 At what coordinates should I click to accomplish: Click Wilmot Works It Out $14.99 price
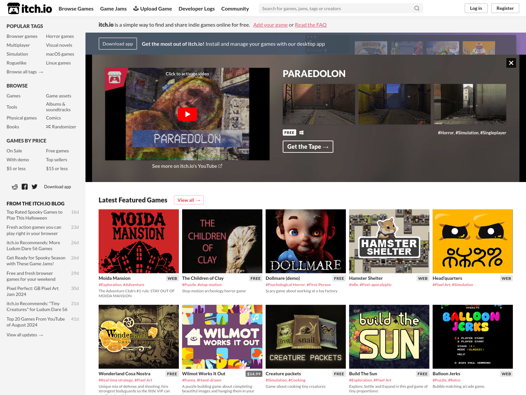point(254,374)
